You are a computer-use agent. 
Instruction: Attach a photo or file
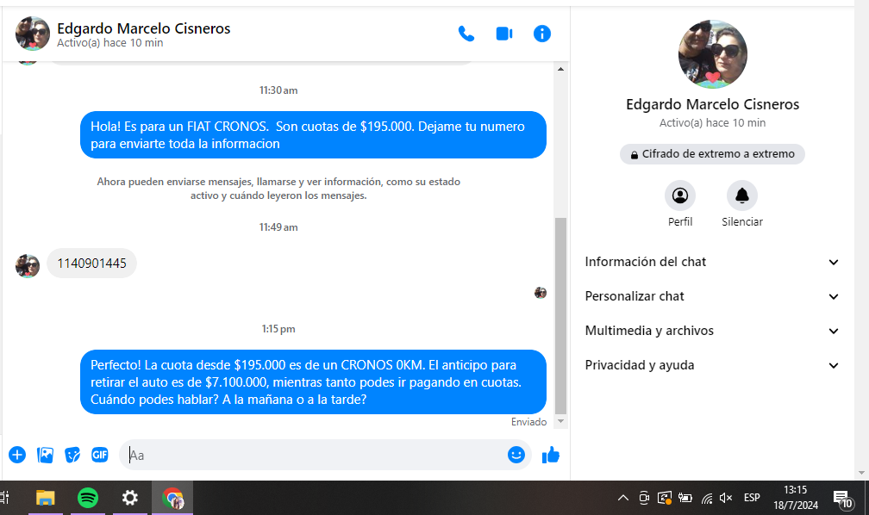pos(45,455)
